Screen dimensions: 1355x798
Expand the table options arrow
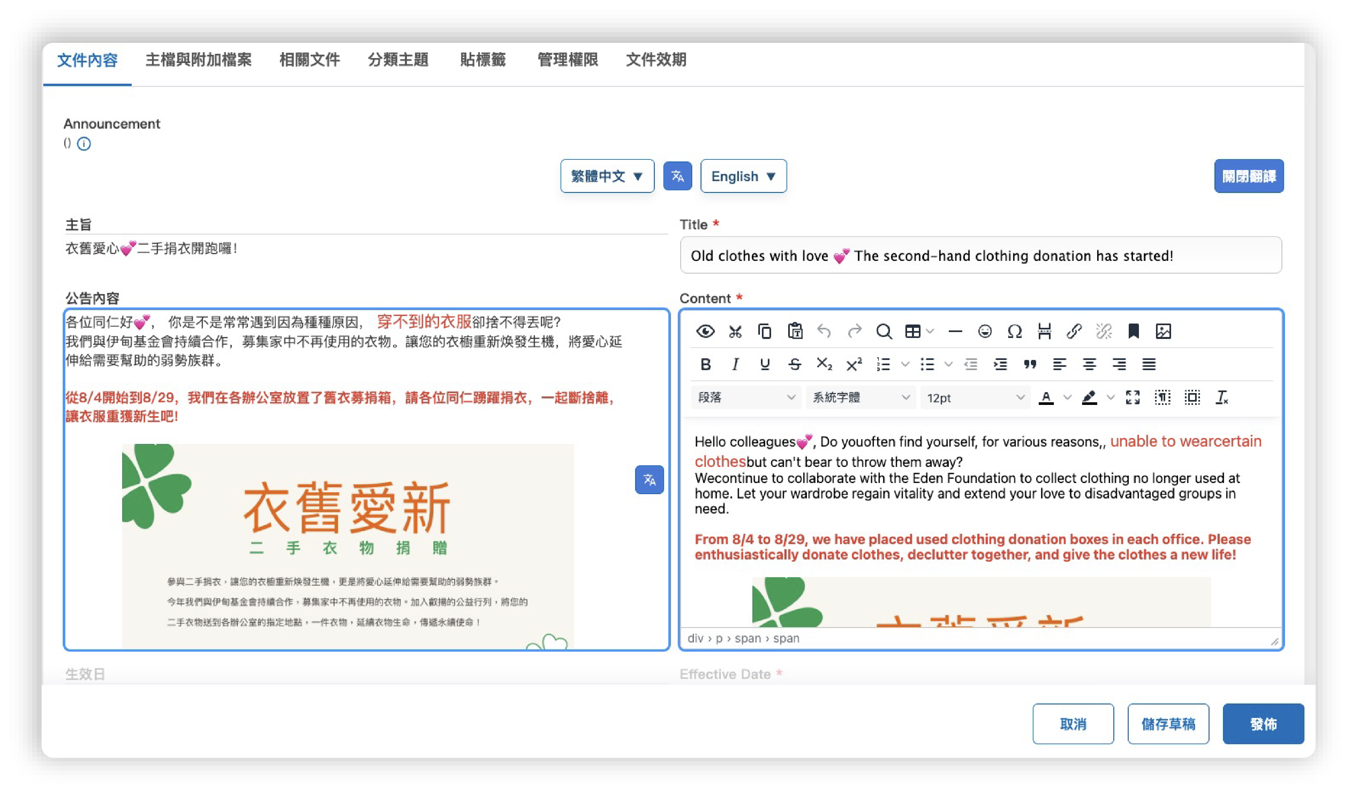930,331
